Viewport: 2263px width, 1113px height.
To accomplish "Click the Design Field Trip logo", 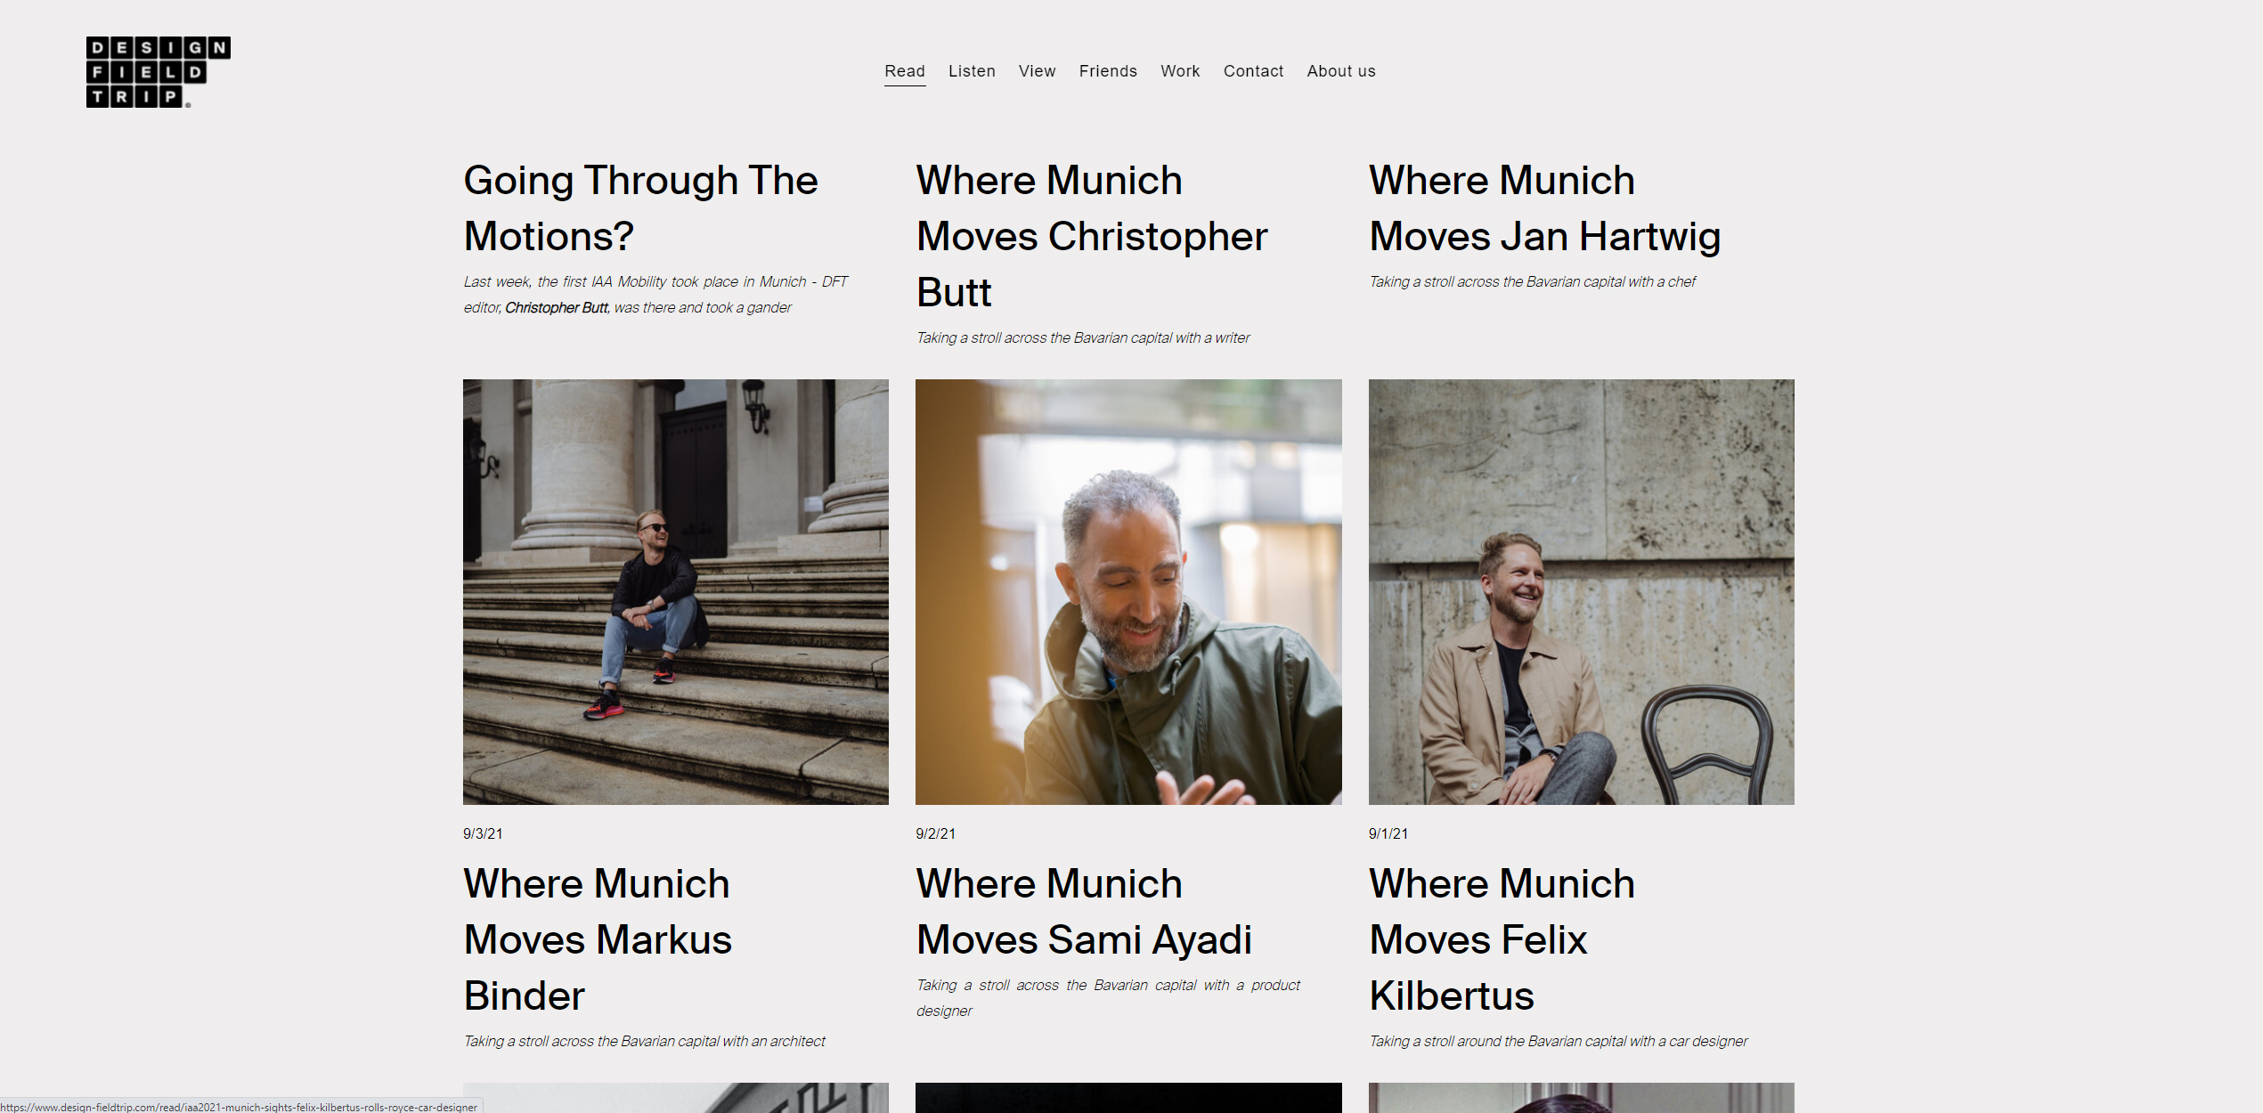I will click(158, 72).
